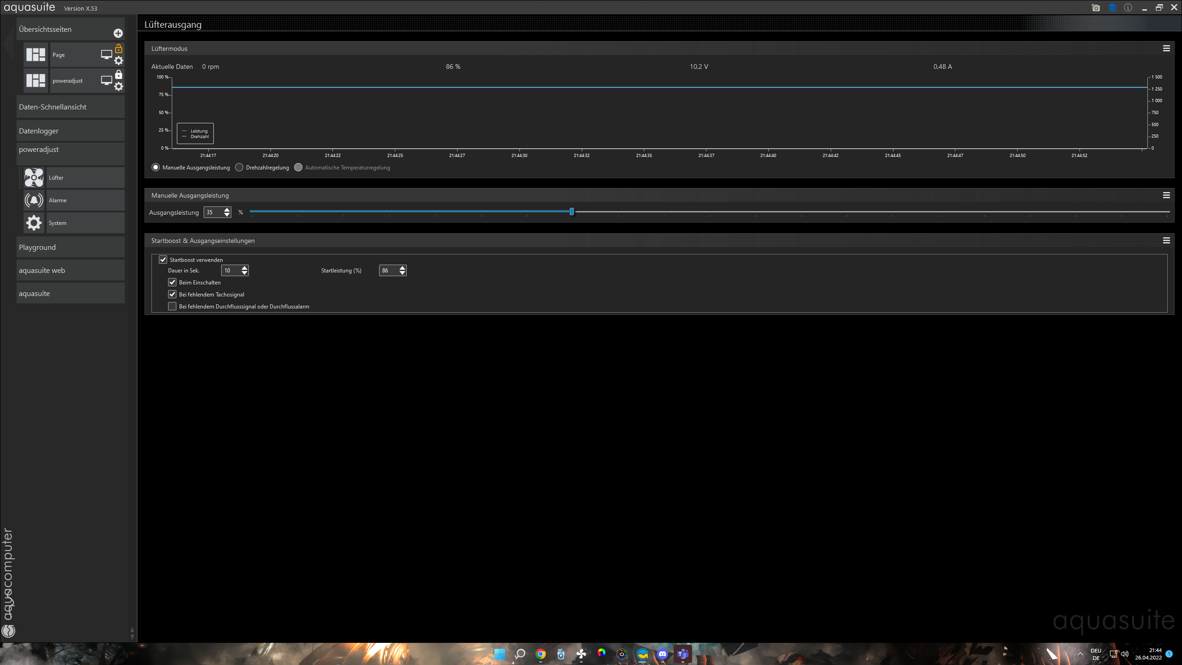Click the screenshot camera icon in title bar
Viewport: 1182px width, 665px height.
pos(1096,7)
